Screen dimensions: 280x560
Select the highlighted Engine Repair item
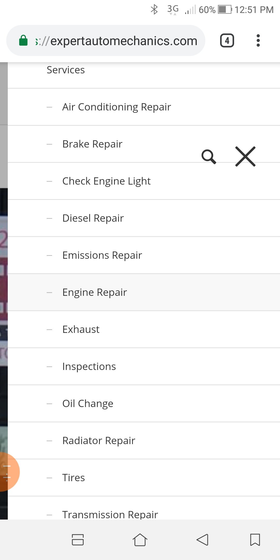point(144,292)
